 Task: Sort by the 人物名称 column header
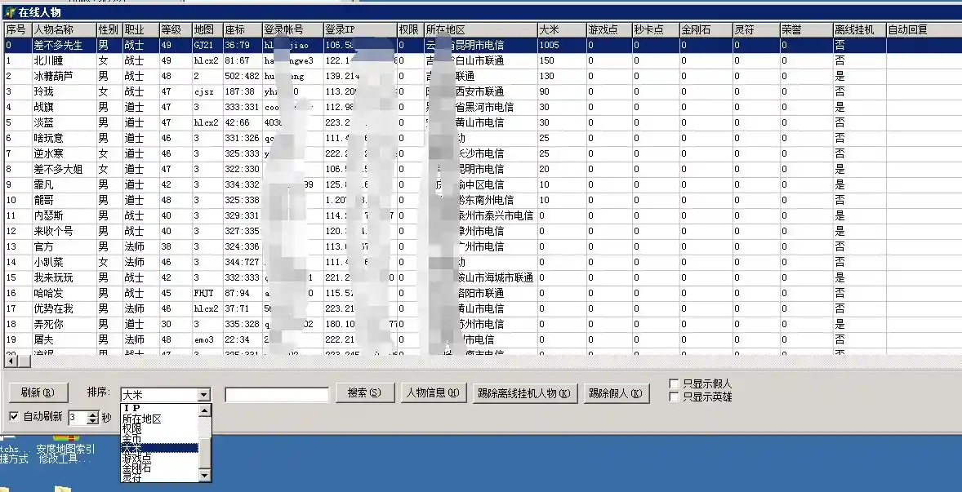pyautogui.click(x=64, y=29)
